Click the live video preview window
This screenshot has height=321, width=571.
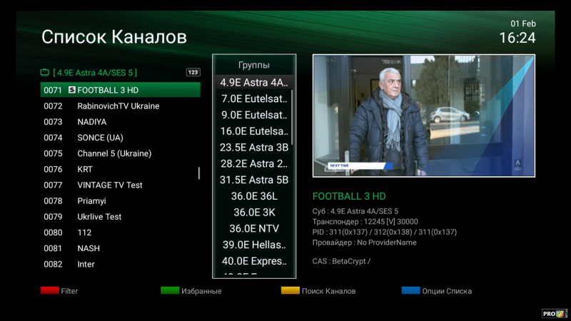tap(423, 116)
